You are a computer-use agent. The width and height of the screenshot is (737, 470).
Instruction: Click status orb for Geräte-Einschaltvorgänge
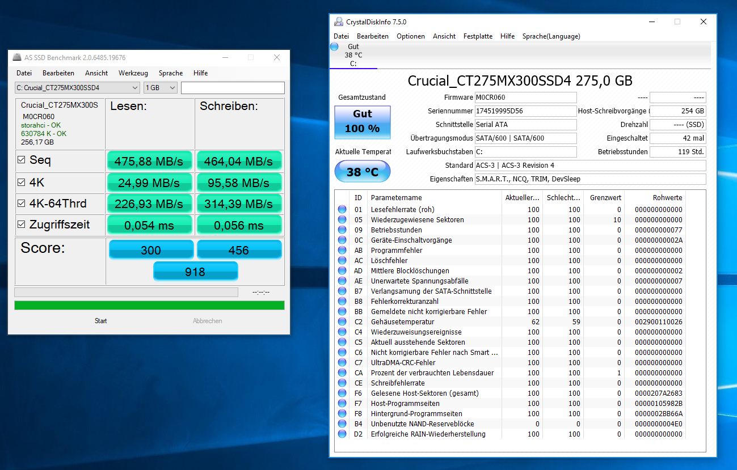[x=342, y=240]
